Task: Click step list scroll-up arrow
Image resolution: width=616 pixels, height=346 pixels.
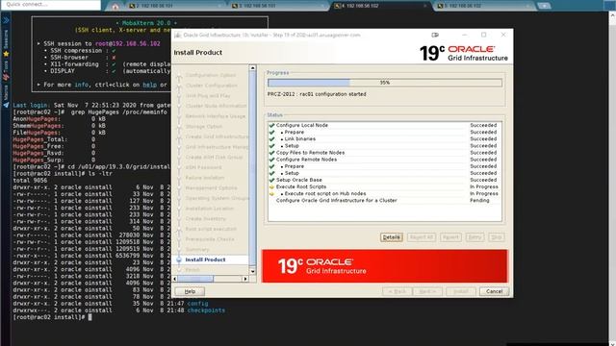Action: [x=252, y=68]
